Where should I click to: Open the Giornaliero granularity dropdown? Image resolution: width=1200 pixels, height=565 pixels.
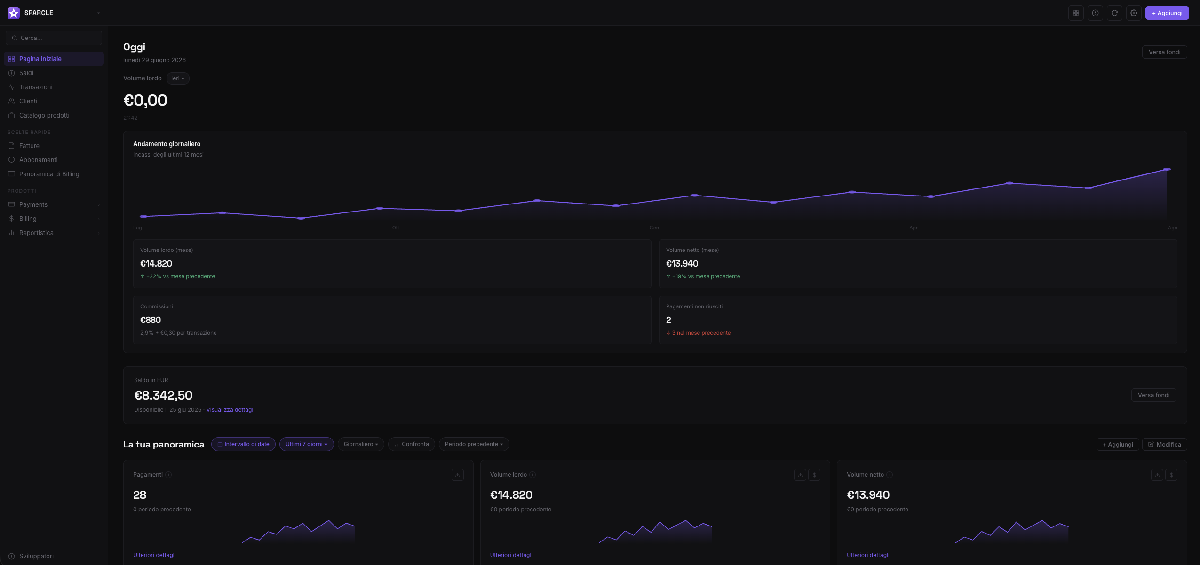pyautogui.click(x=361, y=444)
